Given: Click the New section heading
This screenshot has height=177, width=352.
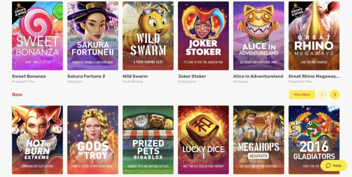Looking at the screenshot, I should (17, 95).
